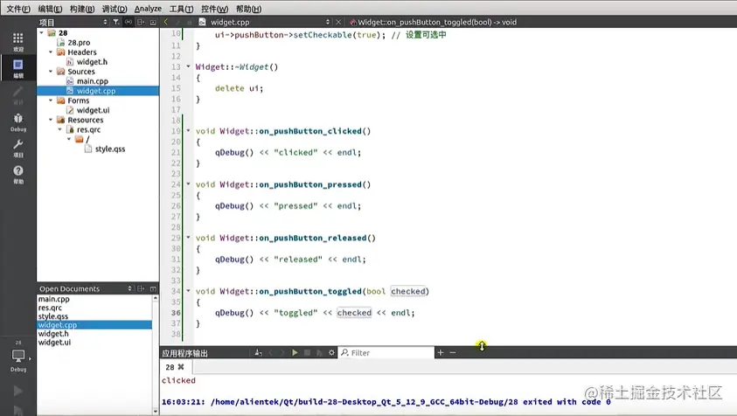
Task: Collapse the Forms folder
Action: click(51, 101)
